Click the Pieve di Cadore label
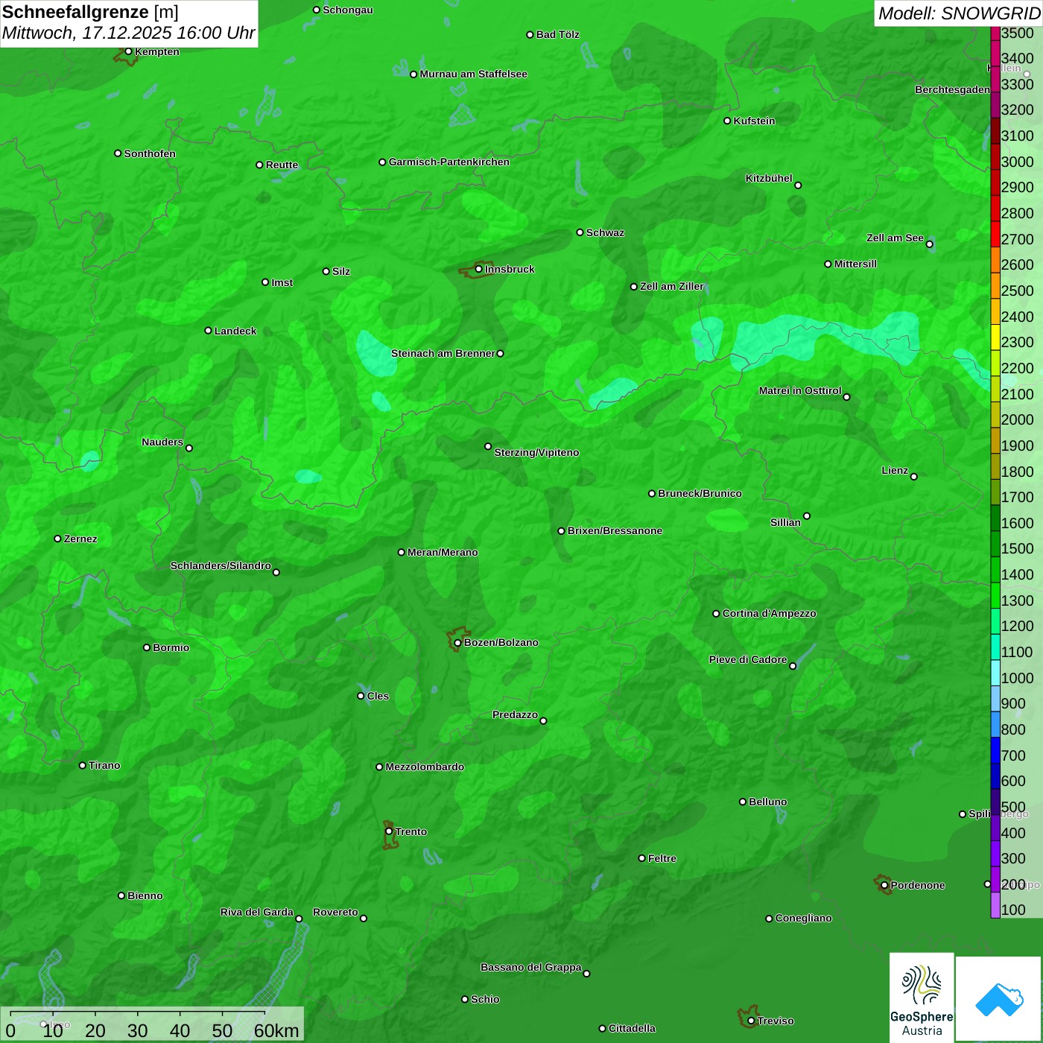This screenshot has height=1043, width=1043. tap(748, 659)
